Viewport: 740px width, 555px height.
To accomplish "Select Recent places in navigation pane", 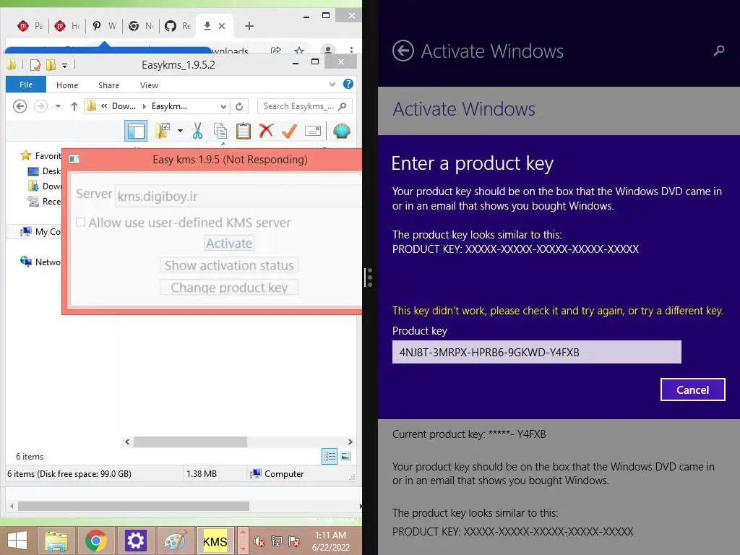I will point(44,202).
